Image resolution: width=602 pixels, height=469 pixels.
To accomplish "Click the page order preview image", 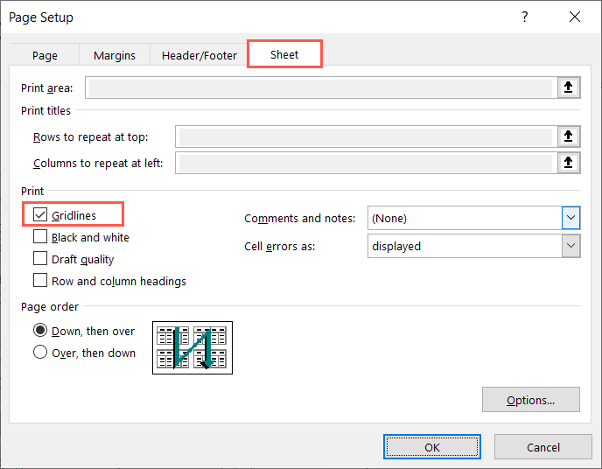I will click(x=192, y=347).
